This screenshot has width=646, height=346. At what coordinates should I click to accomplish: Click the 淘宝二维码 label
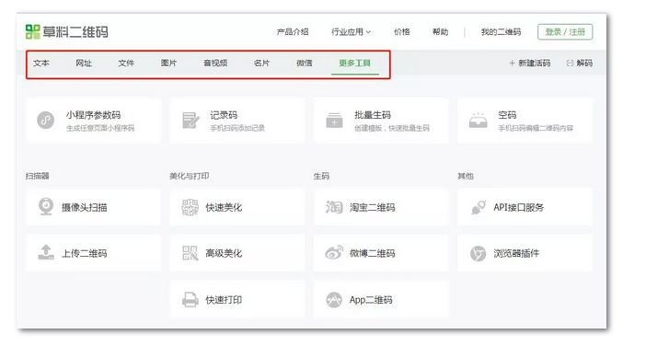tap(373, 207)
